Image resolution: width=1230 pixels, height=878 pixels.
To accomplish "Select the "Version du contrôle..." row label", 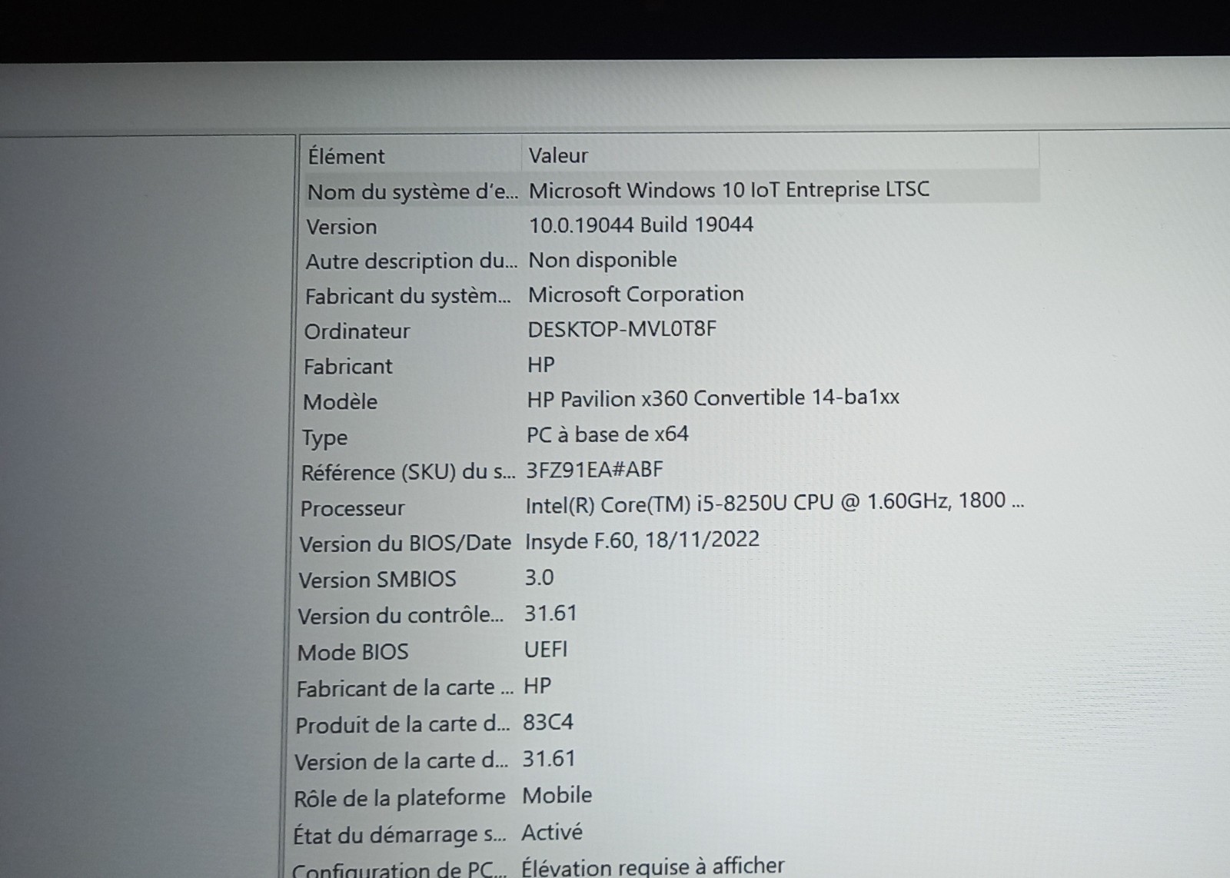I will point(401,617).
